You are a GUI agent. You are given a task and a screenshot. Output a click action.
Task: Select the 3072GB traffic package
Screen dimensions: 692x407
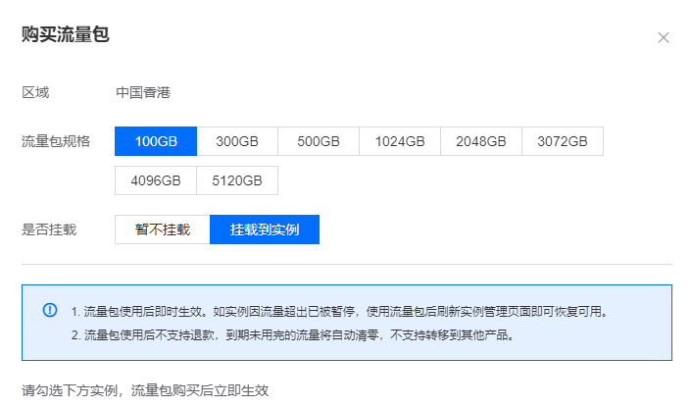click(x=563, y=141)
